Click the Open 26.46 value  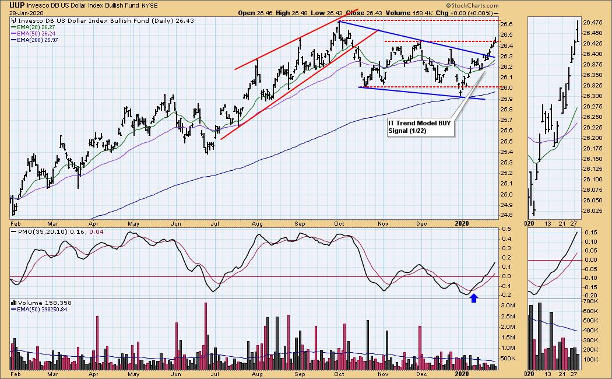[255, 13]
